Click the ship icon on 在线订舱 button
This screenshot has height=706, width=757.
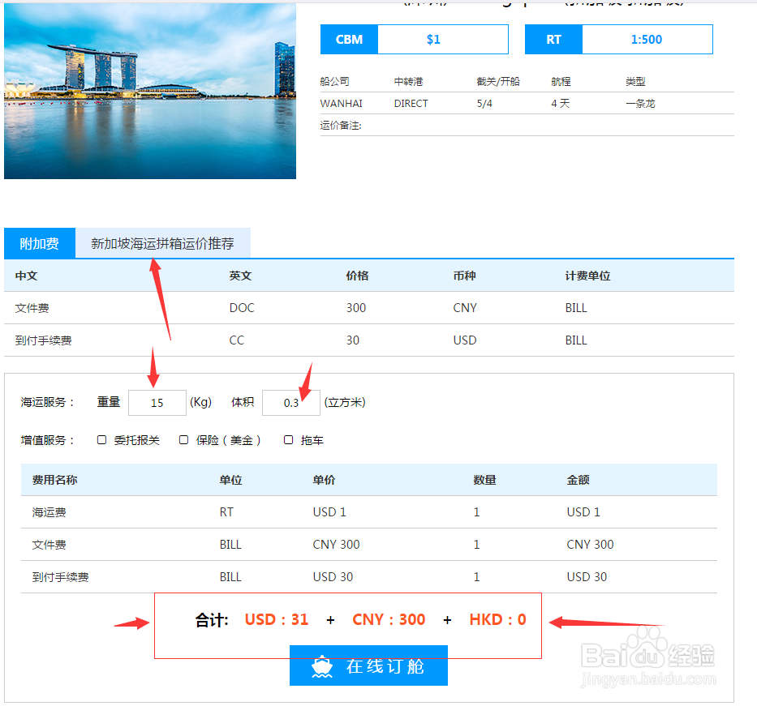click(321, 665)
